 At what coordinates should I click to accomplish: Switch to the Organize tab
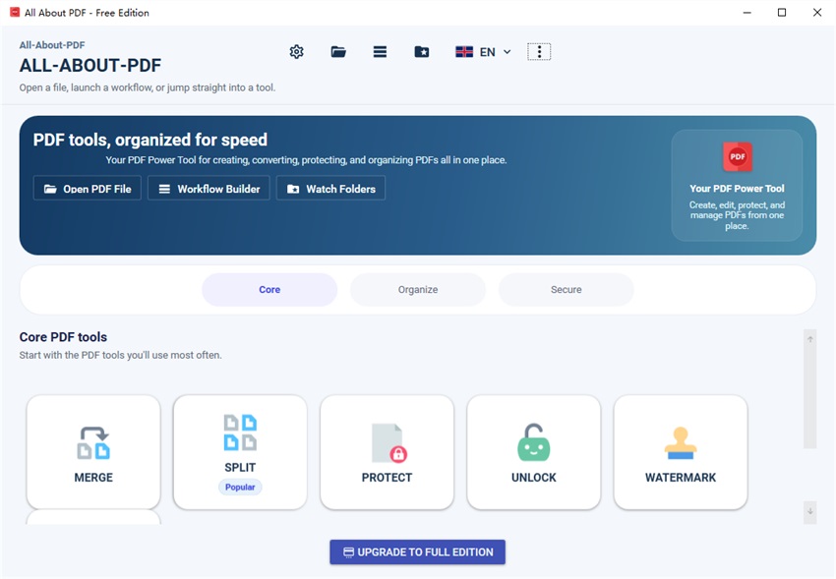click(418, 290)
